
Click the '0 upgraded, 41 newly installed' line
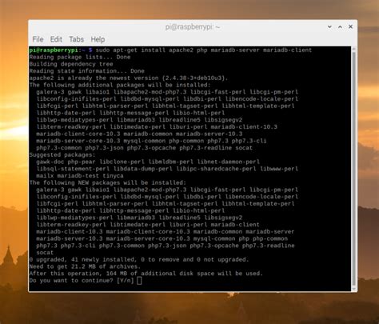pos(139,260)
